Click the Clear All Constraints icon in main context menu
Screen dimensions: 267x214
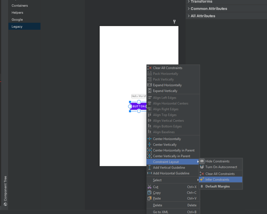coord(149,68)
